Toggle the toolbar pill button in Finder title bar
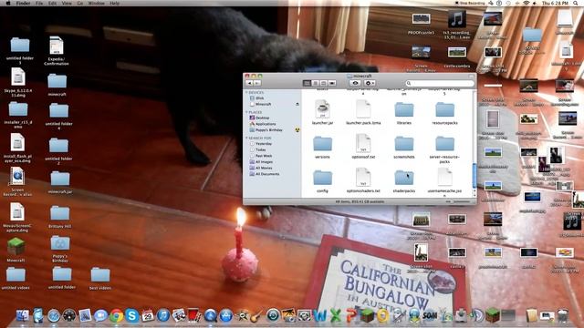584x328 pixels. point(472,76)
